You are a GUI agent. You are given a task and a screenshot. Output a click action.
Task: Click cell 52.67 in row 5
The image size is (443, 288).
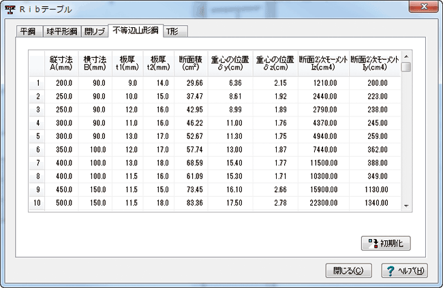click(191, 136)
